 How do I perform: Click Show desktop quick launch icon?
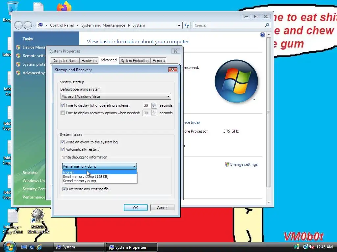pyautogui.click(x=24, y=247)
